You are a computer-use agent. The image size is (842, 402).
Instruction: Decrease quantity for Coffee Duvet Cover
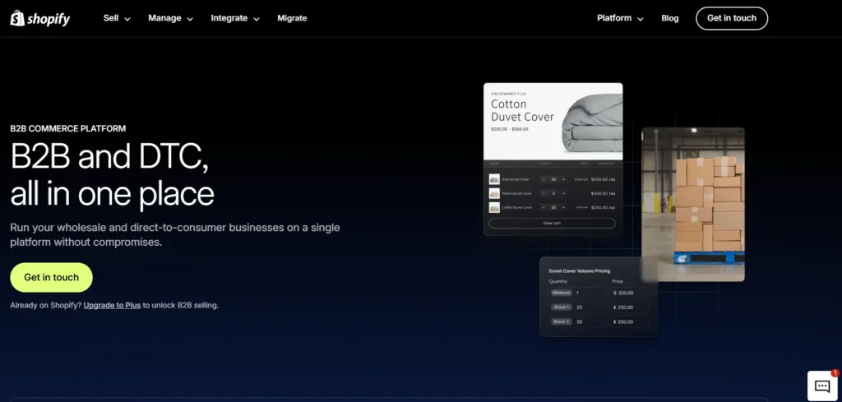pos(544,208)
